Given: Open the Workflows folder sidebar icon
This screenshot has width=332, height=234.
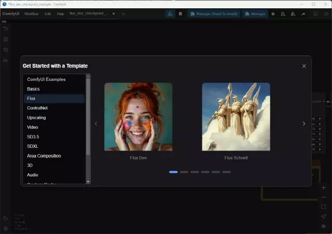Looking at the screenshot, I should click(x=6, y=61).
